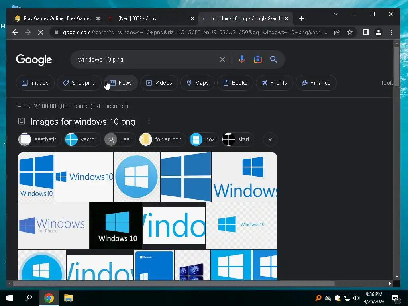The image size is (408, 306).
Task: Open Windows Start menu
Action: 10,298
